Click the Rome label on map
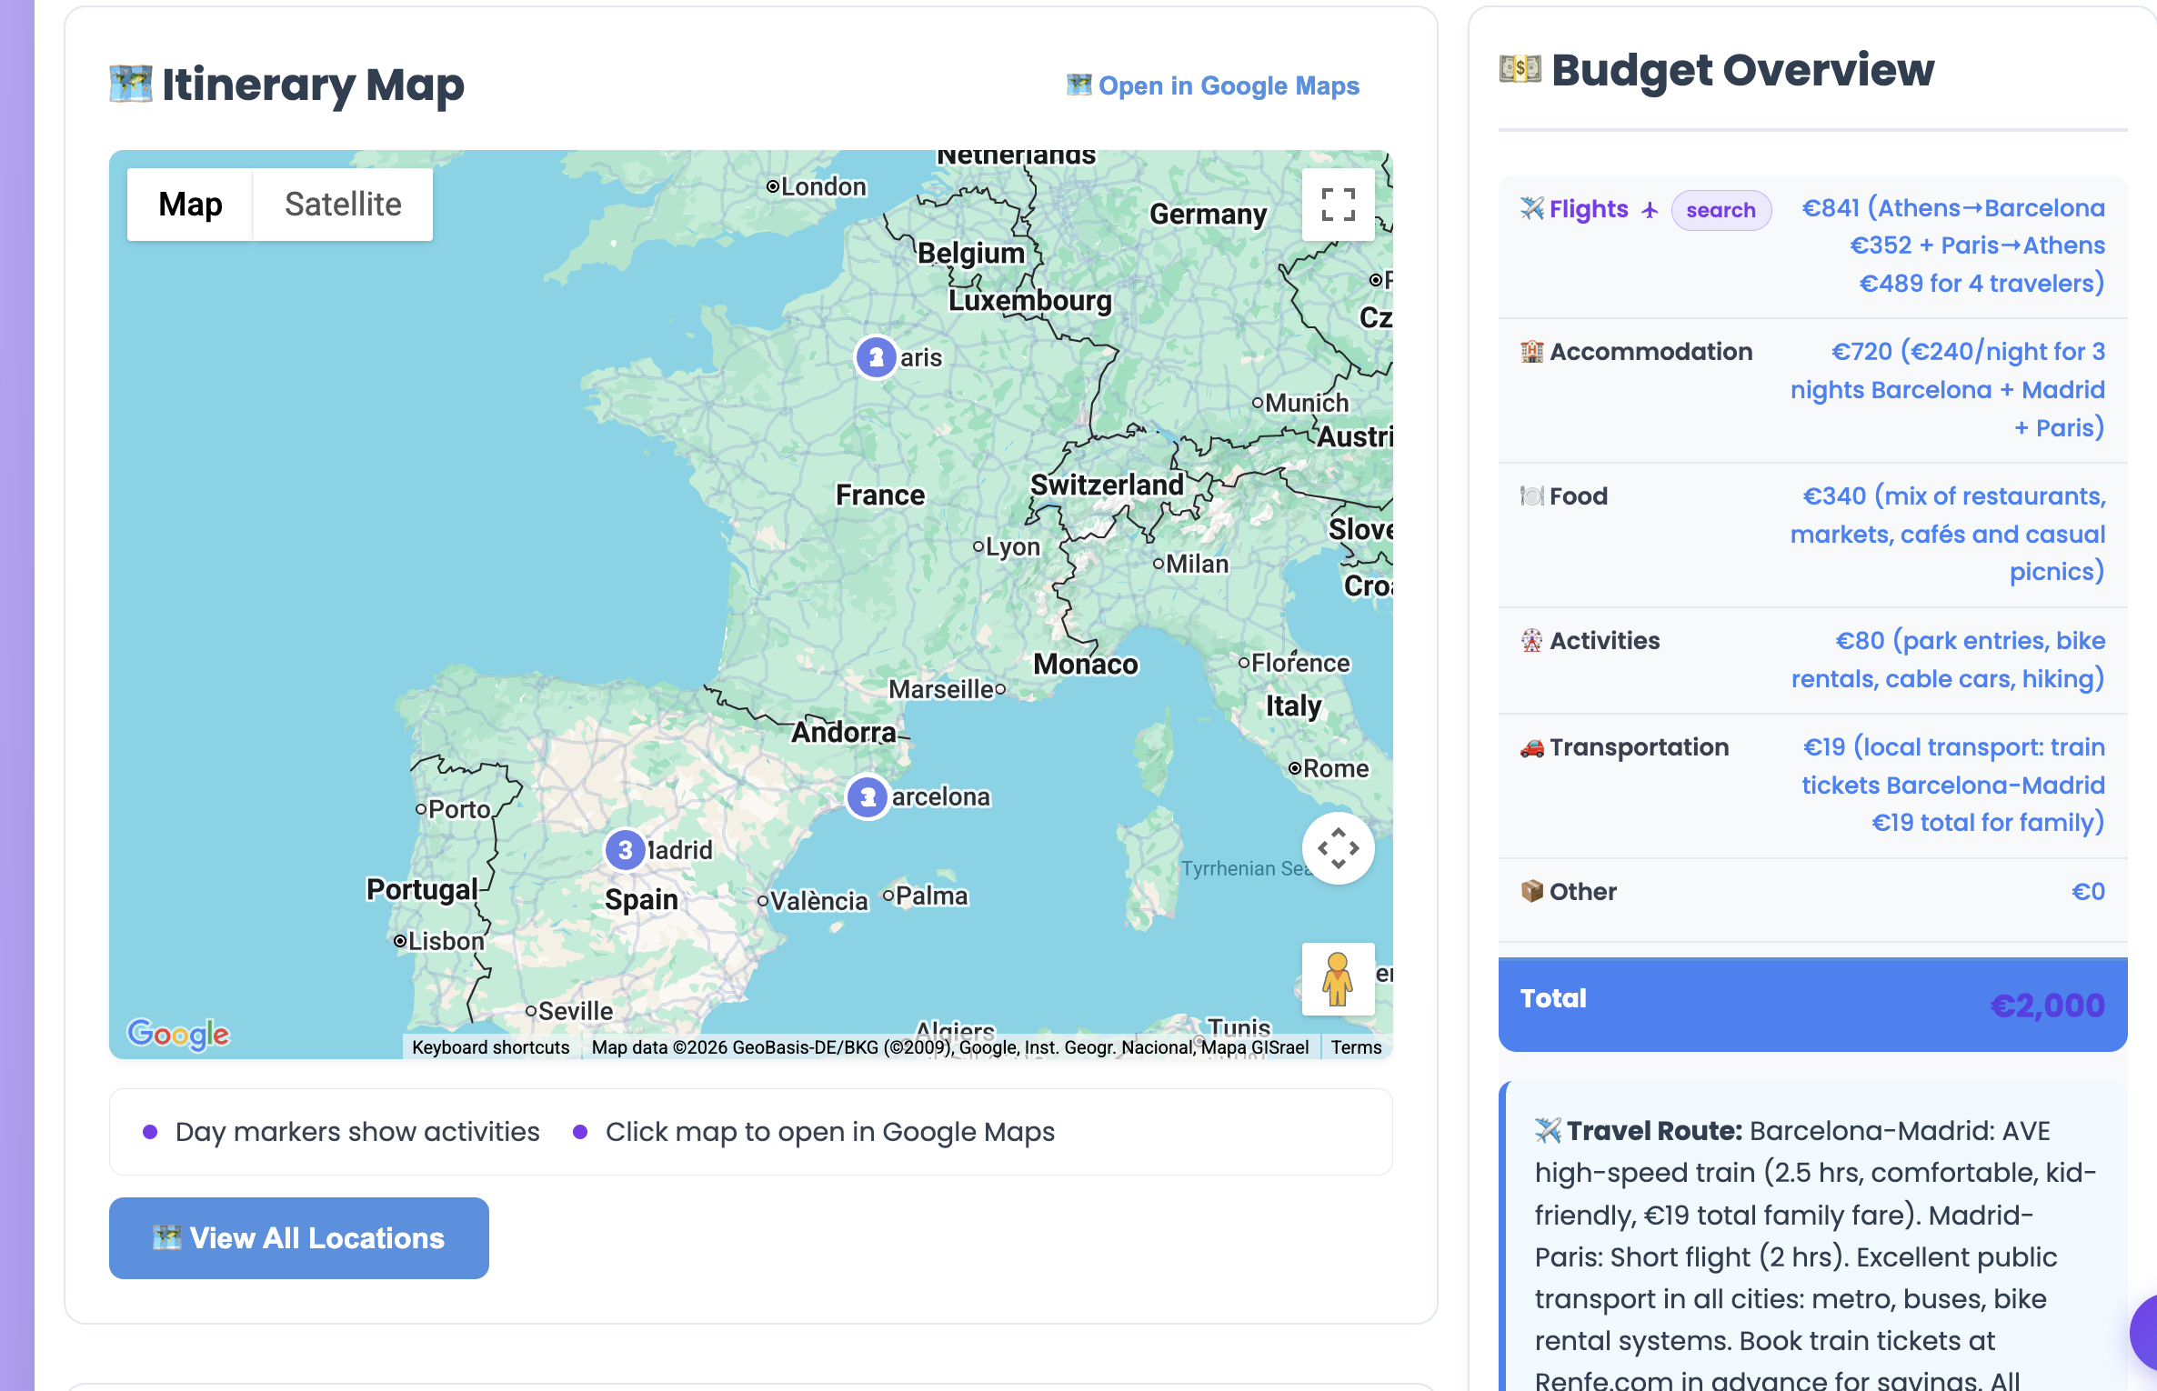 pos(1335,769)
